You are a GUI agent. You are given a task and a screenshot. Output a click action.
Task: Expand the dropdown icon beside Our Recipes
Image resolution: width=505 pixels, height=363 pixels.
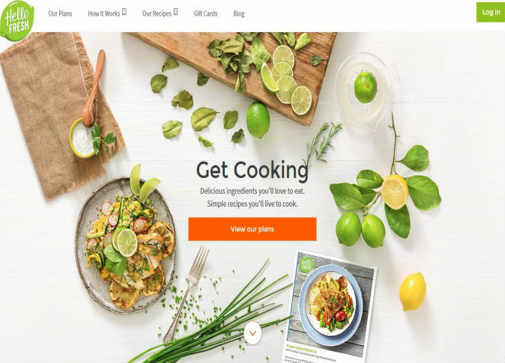pyautogui.click(x=175, y=12)
